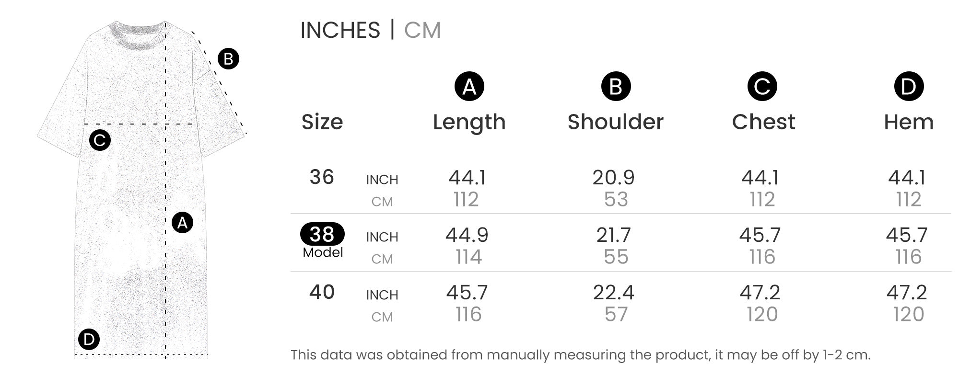Click the B icon above Shoulder

pos(616,87)
